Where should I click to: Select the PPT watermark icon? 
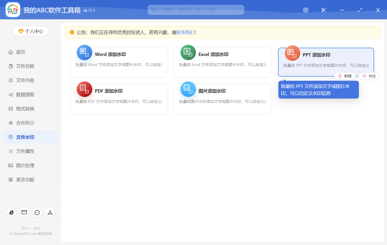292,53
